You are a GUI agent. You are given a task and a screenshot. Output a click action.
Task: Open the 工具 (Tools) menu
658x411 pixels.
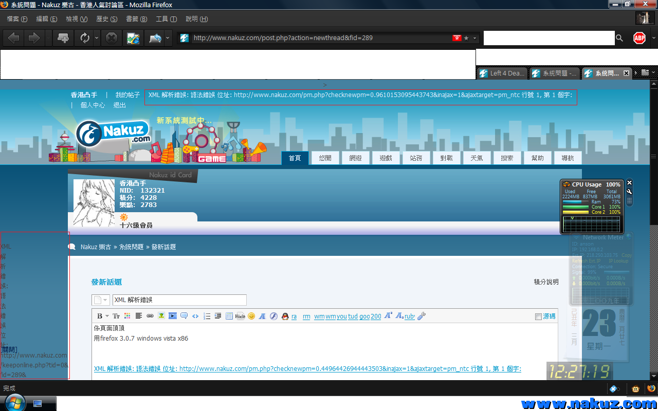click(167, 19)
